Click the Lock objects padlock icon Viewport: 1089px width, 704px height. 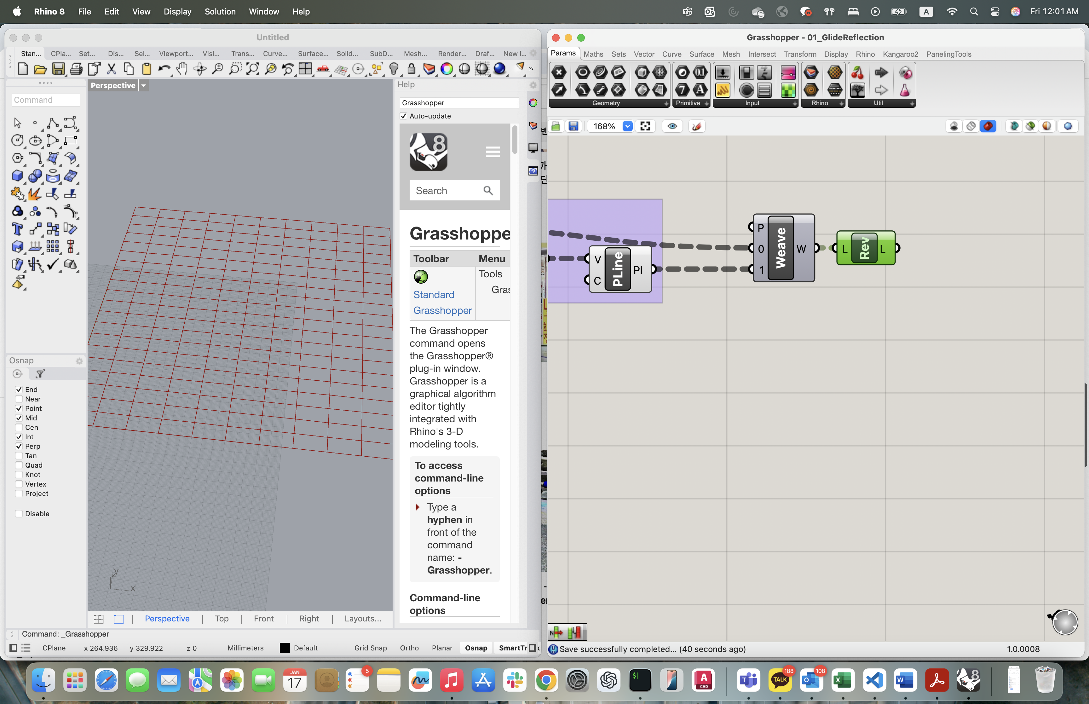411,69
